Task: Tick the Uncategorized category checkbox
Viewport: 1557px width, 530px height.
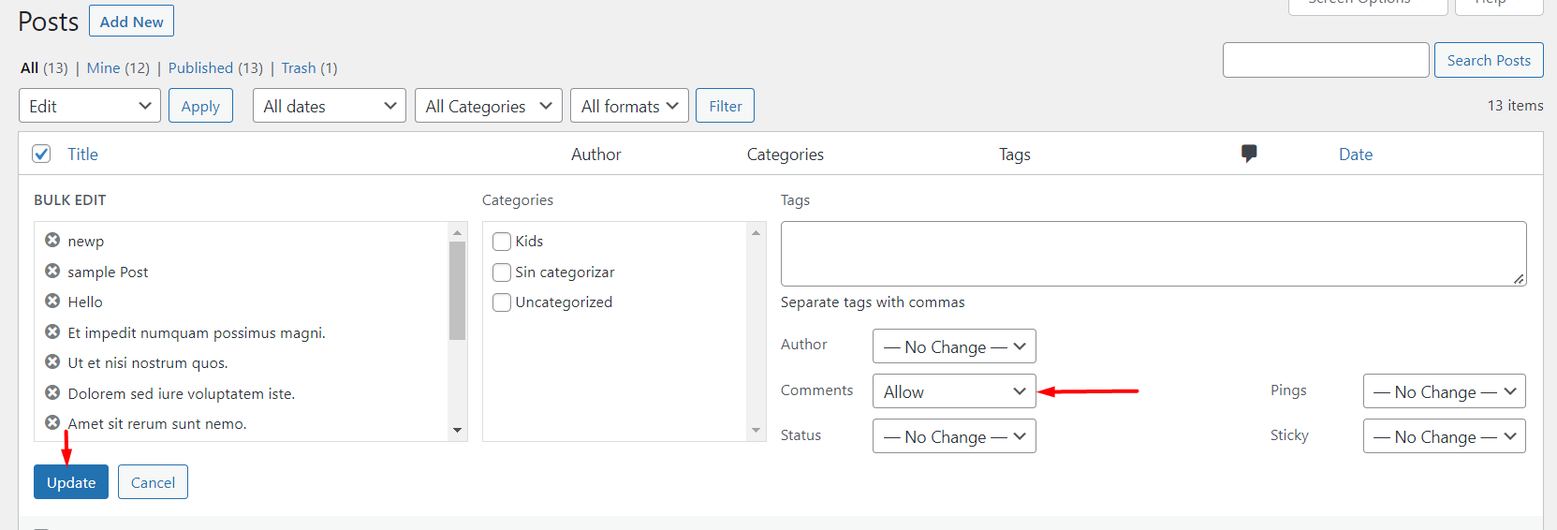Action: pos(502,302)
